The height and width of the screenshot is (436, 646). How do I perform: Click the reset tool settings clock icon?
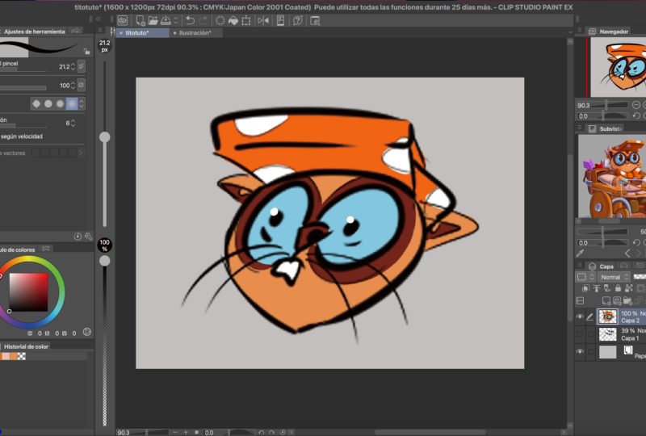pos(78,236)
